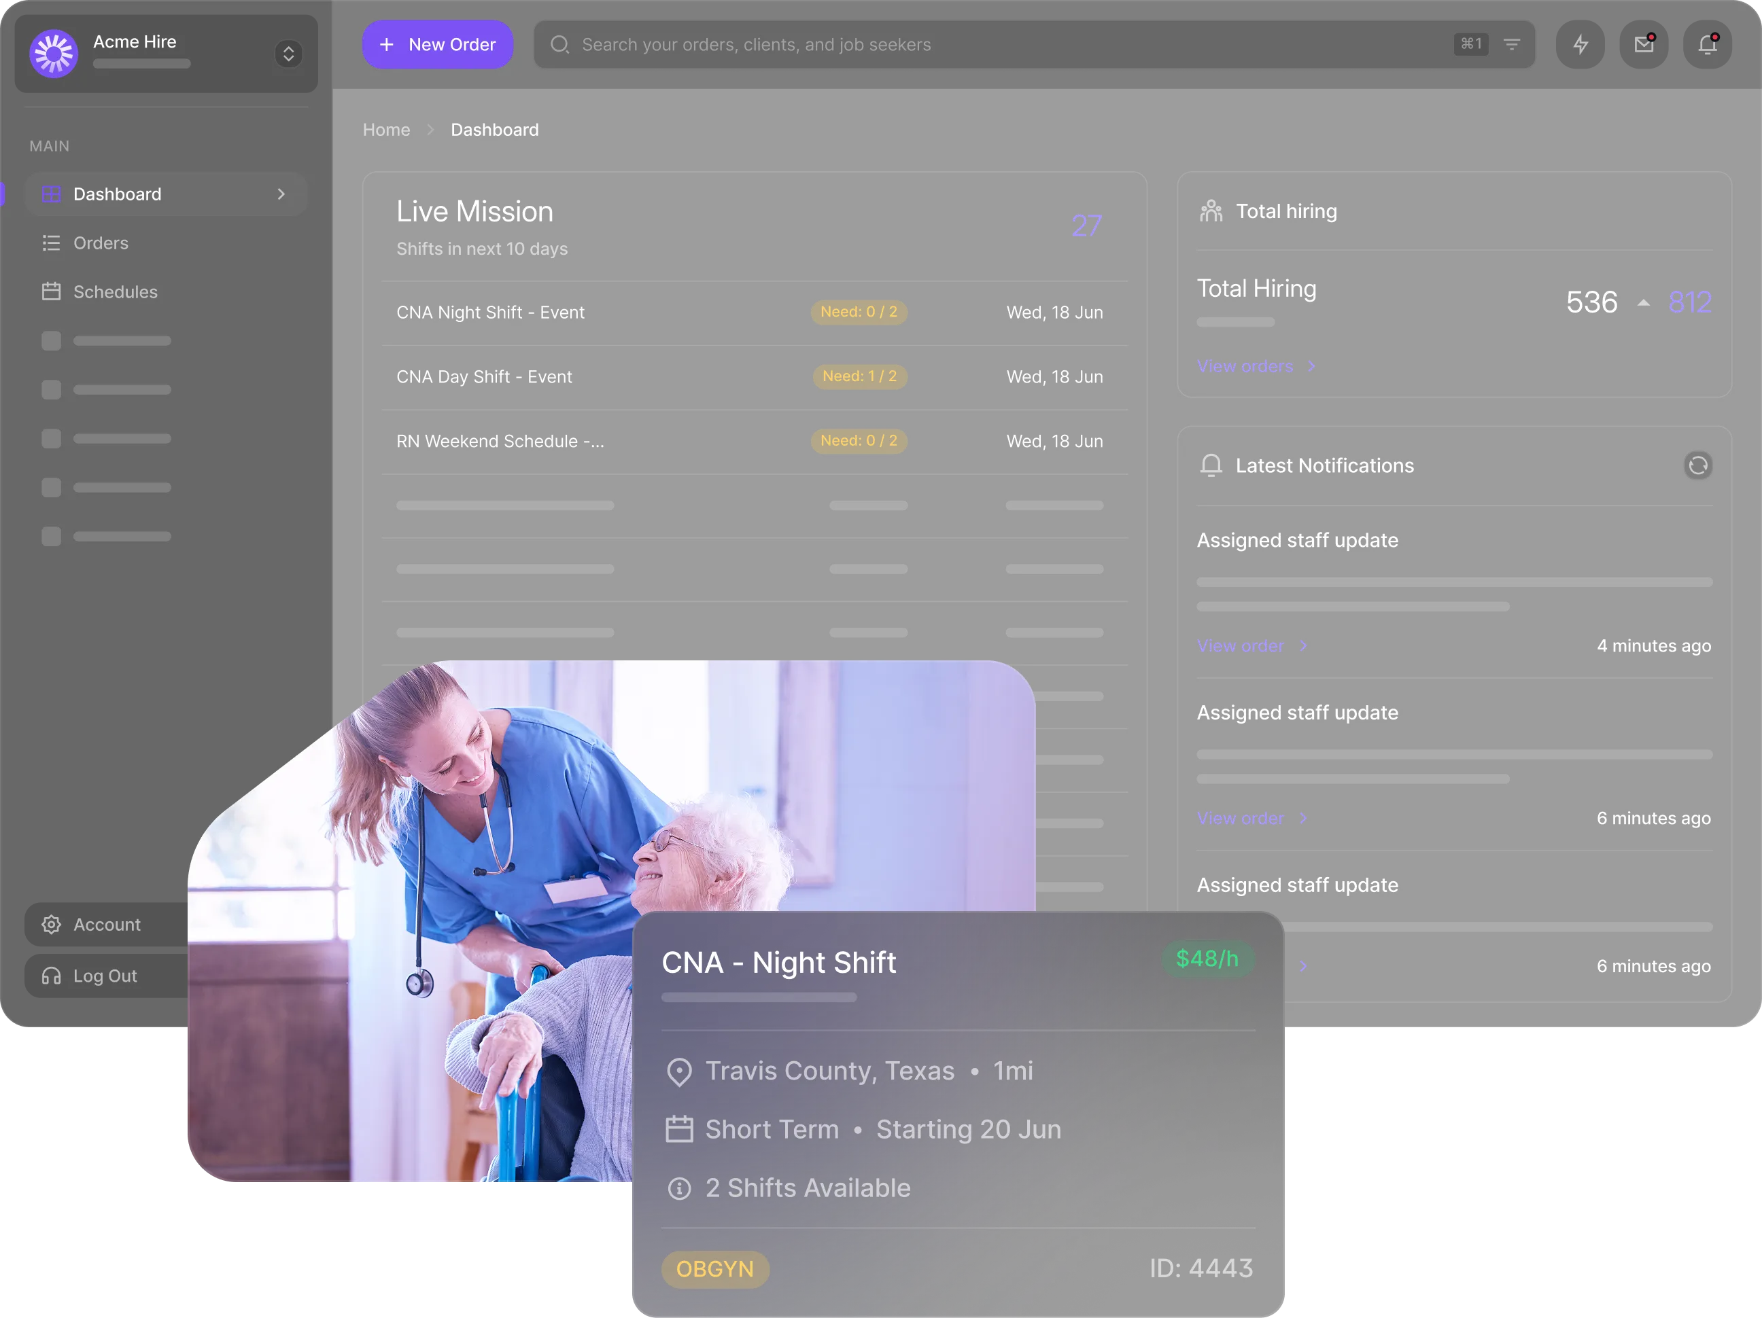Go to Schedules in the sidebar
The width and height of the screenshot is (1762, 1318).
(x=115, y=292)
